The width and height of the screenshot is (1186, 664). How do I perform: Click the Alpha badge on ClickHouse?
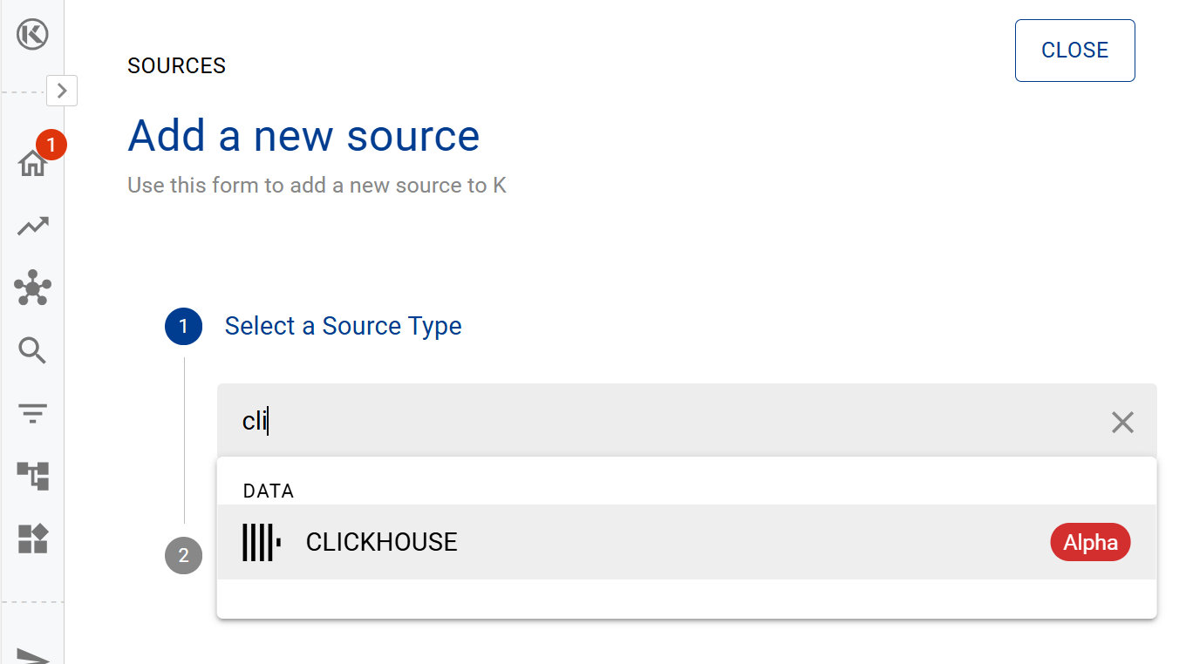[x=1090, y=542]
